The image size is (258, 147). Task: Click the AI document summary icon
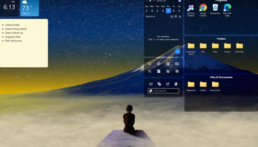tap(176, 84)
